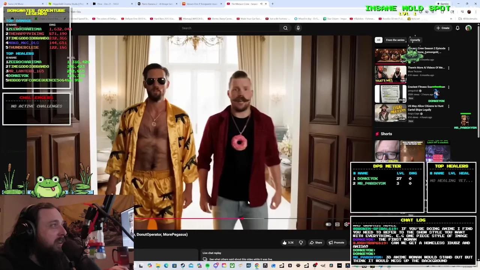The width and height of the screenshot is (480, 270).
Task: Open the Short with man in glasses
Action: pyautogui.click(x=387, y=151)
